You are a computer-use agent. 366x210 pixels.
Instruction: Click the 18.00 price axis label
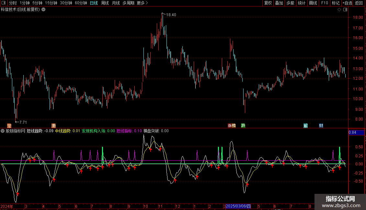358,17
